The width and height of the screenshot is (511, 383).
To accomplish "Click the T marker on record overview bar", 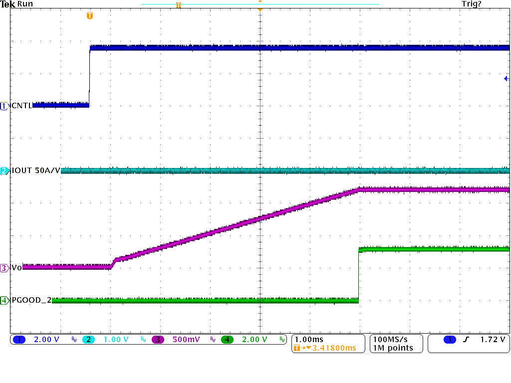I will coord(178,5).
